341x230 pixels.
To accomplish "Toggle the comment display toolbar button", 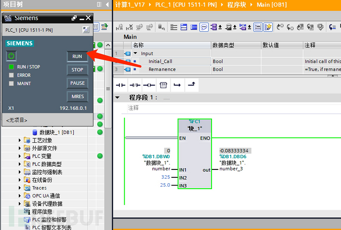I will (x=204, y=27).
